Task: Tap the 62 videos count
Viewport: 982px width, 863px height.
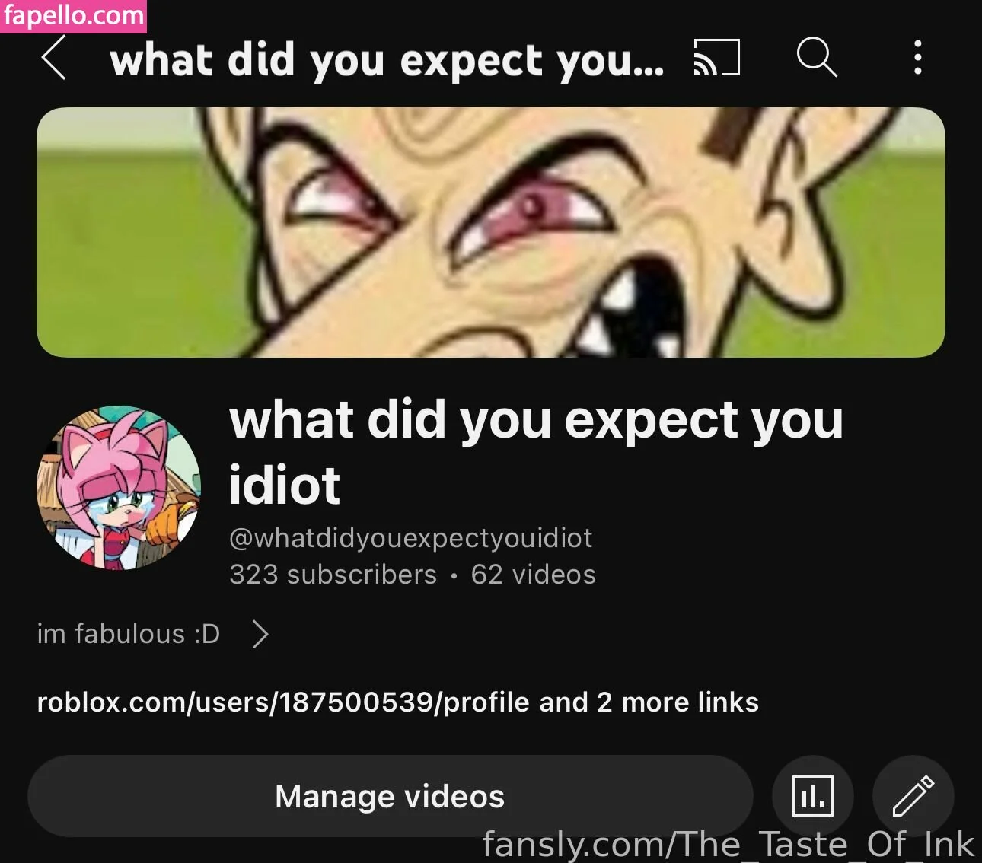Action: pos(533,574)
